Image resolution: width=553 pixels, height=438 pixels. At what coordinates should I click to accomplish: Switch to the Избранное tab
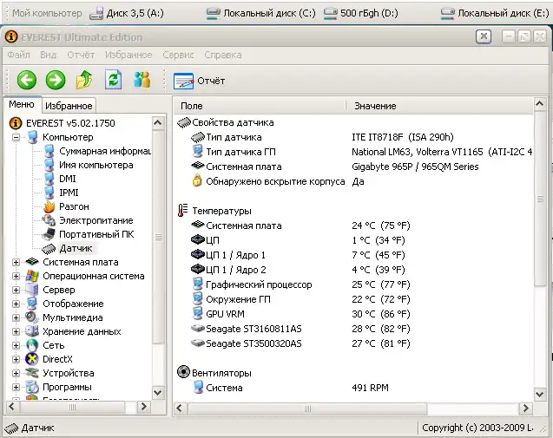69,106
